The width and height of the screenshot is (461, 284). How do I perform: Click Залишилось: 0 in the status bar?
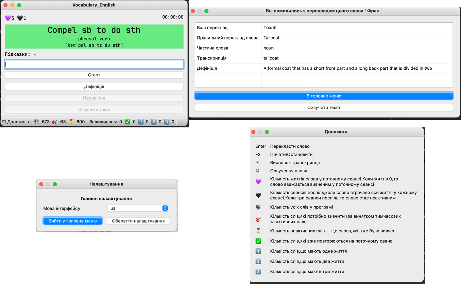[106, 122]
